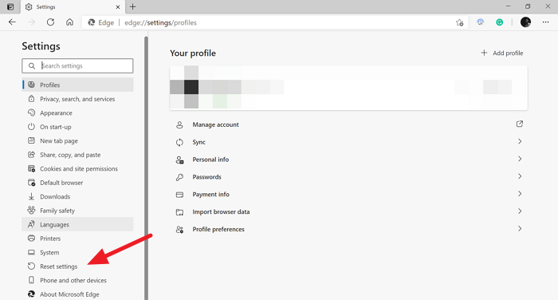Viewport: 558px width, 300px height.
Task: Select the Settings browser tab
Action: pos(73,6)
